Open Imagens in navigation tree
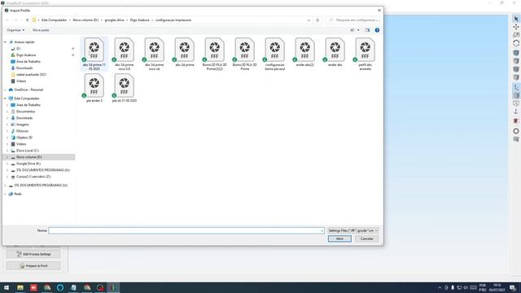This screenshot has height=293, width=521. point(22,125)
